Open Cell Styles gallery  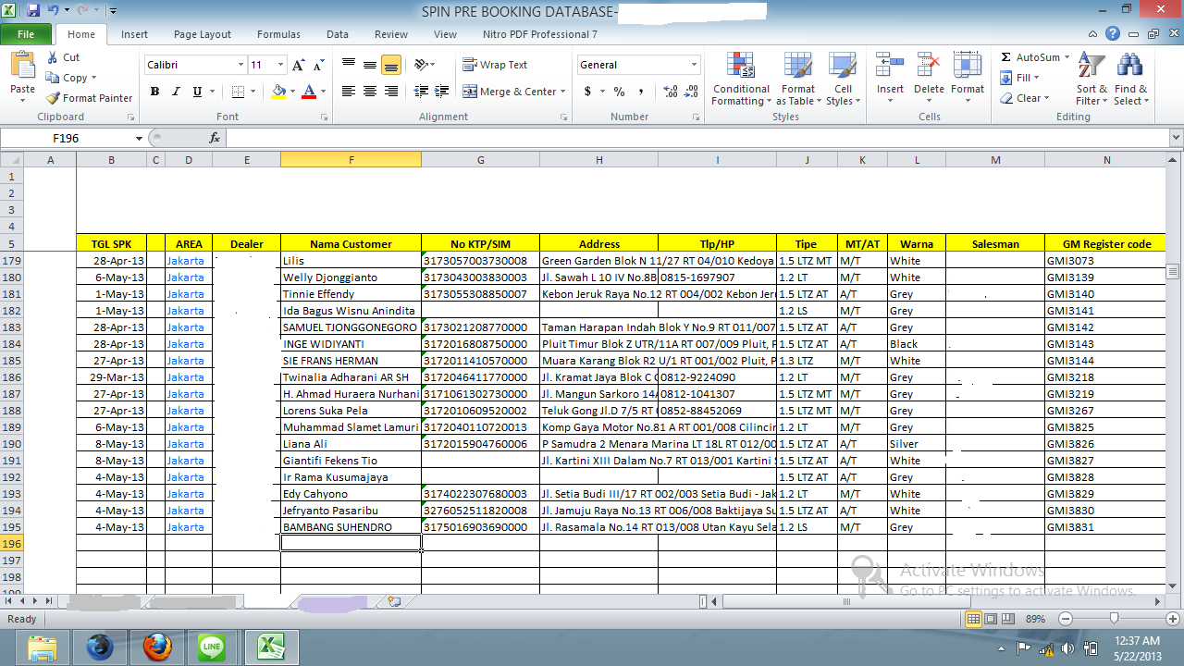coord(842,80)
